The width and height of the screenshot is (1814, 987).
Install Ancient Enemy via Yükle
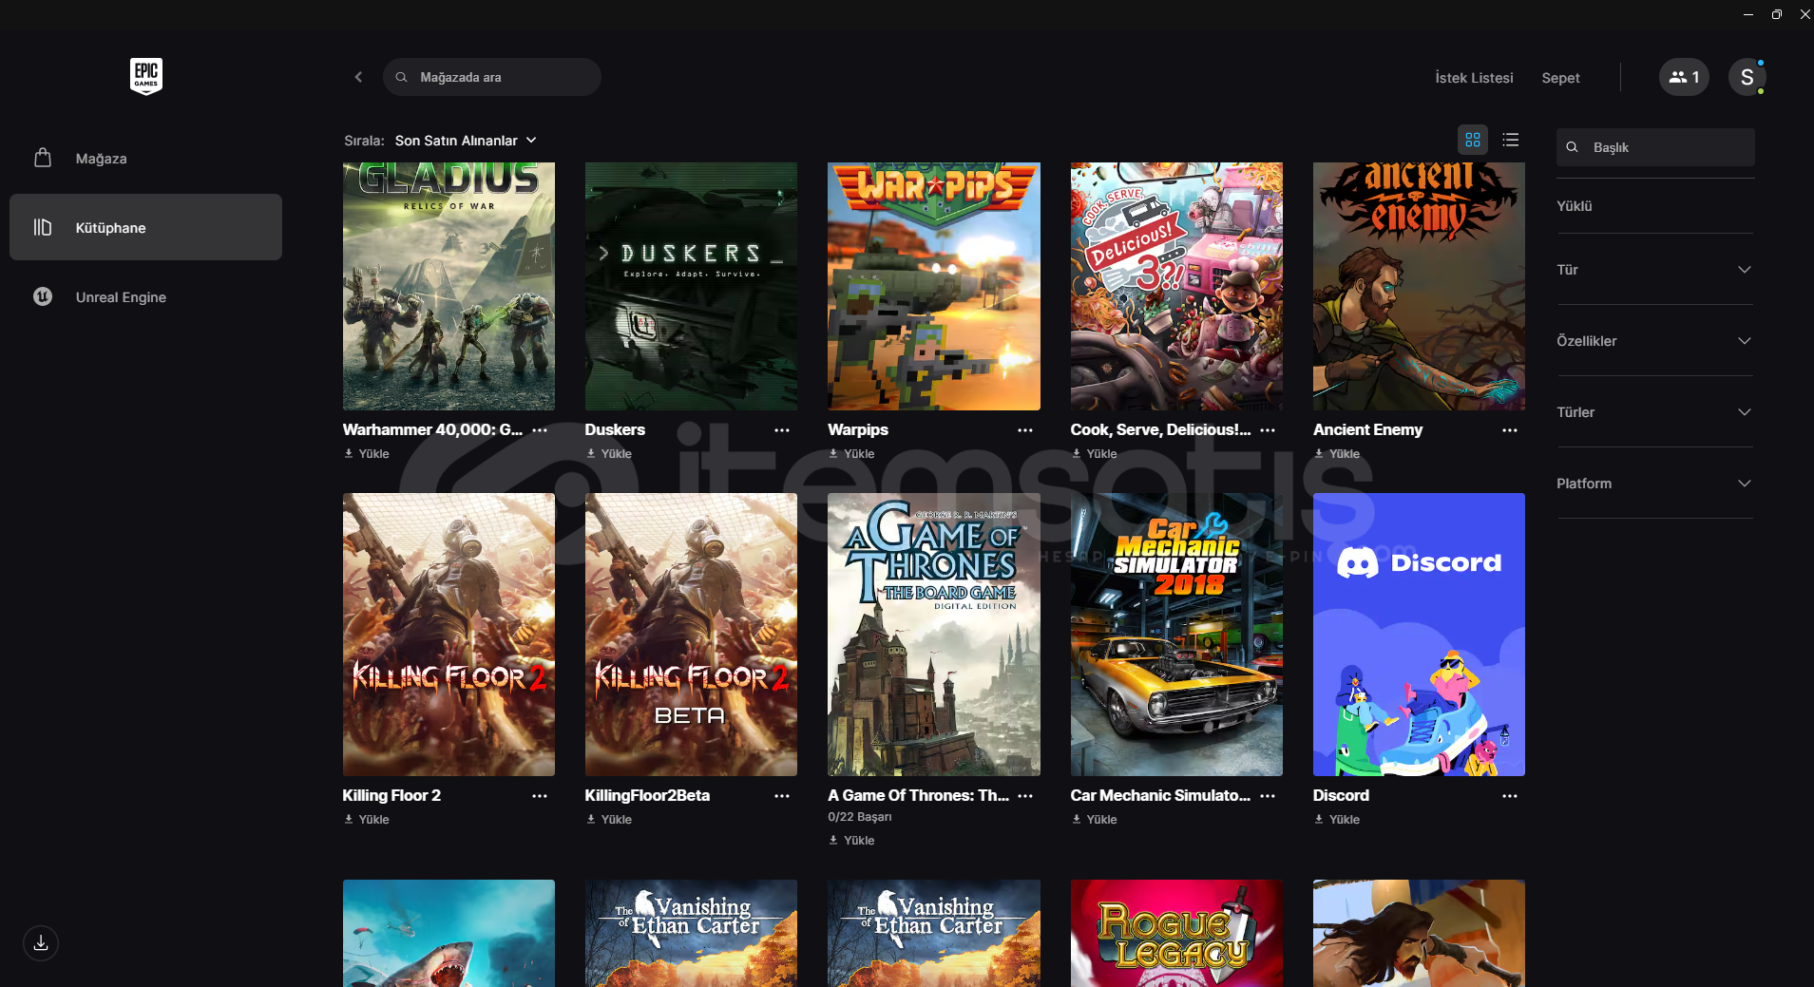point(1337,454)
